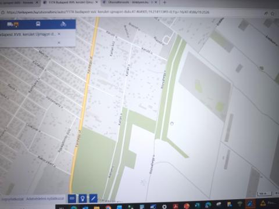Clear the empty destination field
This screenshot has width=279, height=209.
(59, 42)
